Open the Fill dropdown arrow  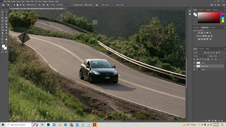(x=219, y=59)
